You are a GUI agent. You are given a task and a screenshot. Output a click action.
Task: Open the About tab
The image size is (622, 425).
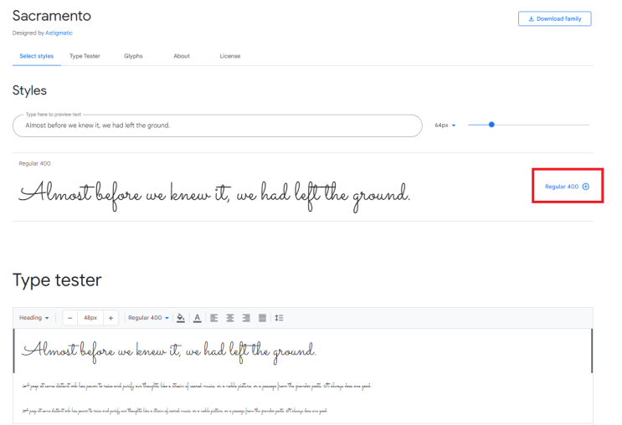pos(182,56)
